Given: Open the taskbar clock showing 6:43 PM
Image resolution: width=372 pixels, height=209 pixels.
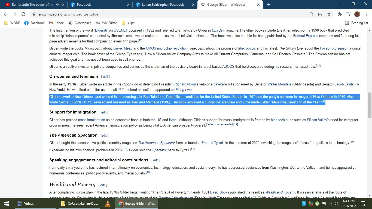Looking at the screenshot, I should tap(349, 204).
